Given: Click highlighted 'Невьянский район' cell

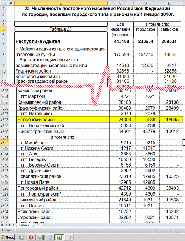Looking at the screenshot, I should coord(63,120).
